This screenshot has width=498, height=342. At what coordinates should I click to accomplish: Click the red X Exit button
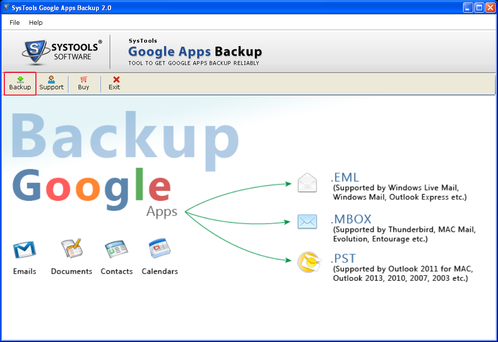click(x=115, y=83)
